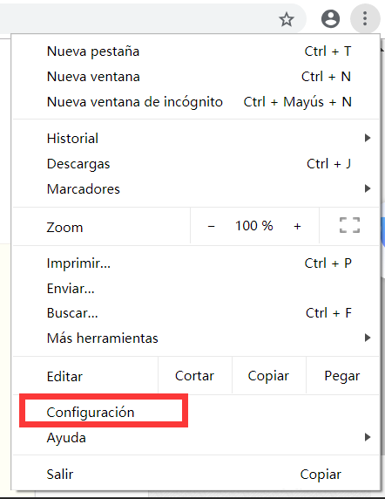385x499 pixels.
Task: Click the Cortar button
Action: [195, 376]
